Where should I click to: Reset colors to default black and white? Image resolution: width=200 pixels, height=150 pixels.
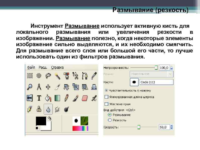pos(38,129)
